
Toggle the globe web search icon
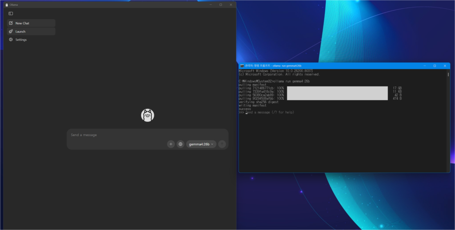[180, 144]
